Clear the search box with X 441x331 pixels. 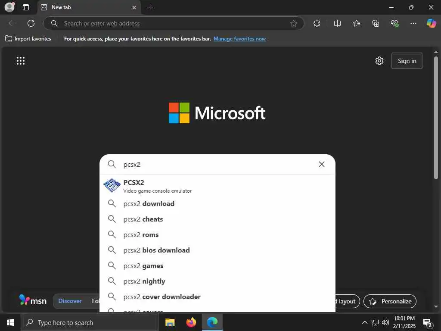pyautogui.click(x=321, y=164)
